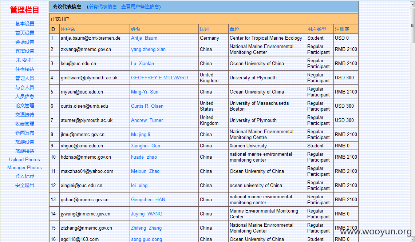This screenshot has width=415, height=242.
Task: Open 宾馆设置 sidebar link
Action: click(25, 51)
